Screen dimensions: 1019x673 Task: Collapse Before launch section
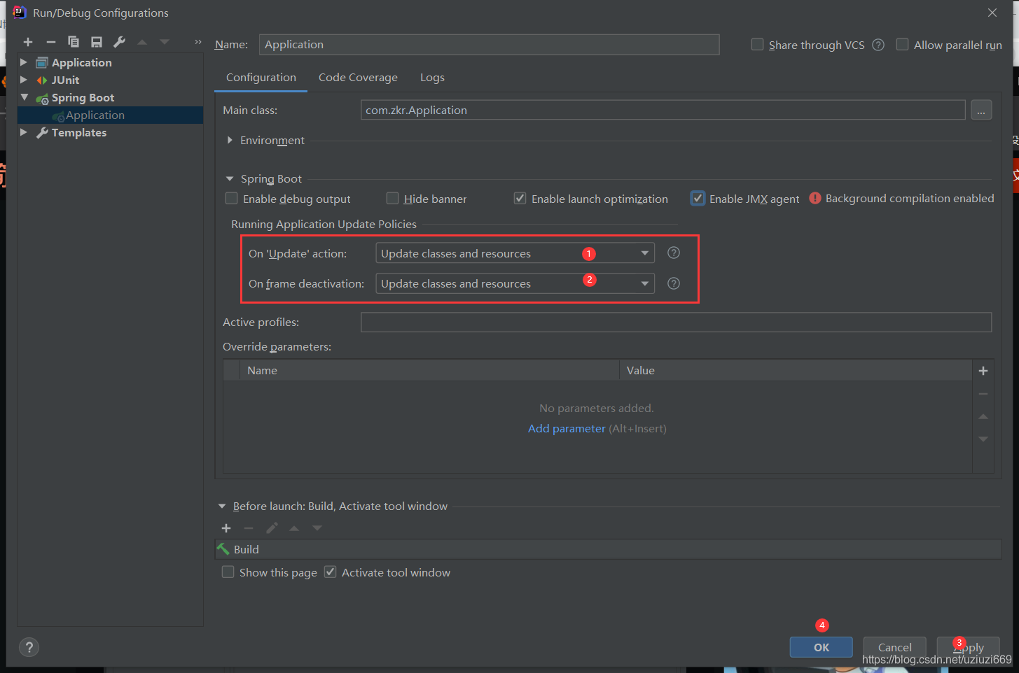click(x=222, y=506)
